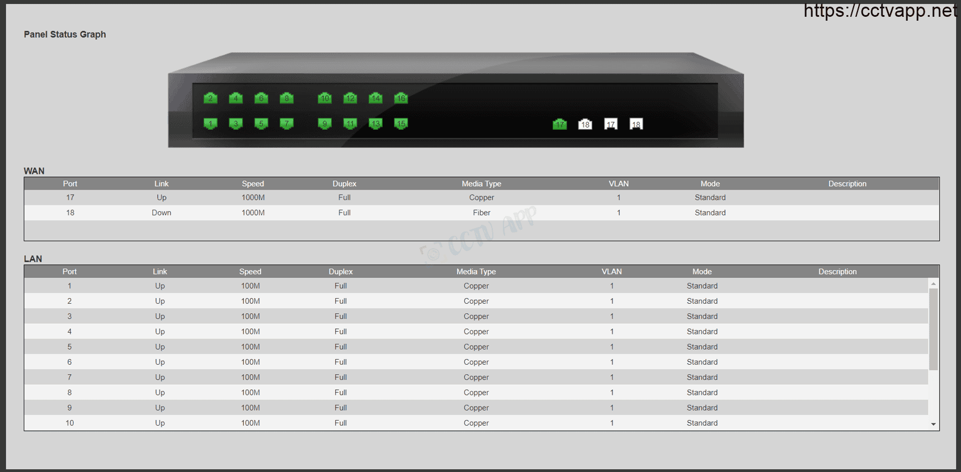Click LAN port 10 row
Screen dimensions: 961x472
tap(476, 423)
